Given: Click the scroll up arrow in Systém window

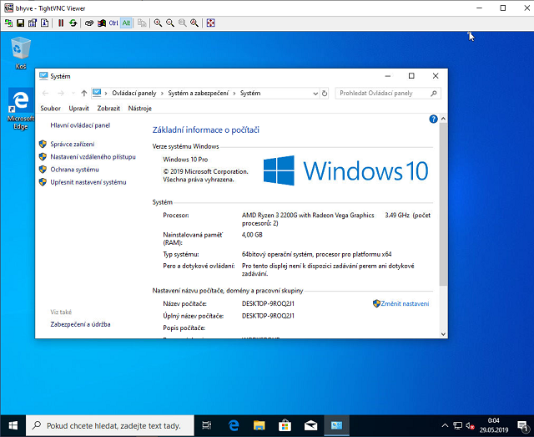Looking at the screenshot, I should 443,119.
